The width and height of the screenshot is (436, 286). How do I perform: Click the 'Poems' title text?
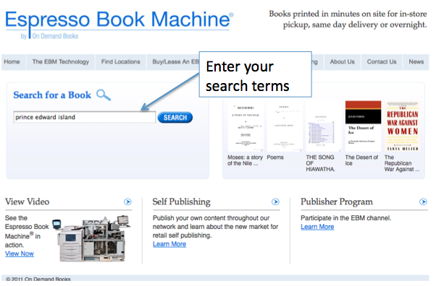(x=275, y=157)
